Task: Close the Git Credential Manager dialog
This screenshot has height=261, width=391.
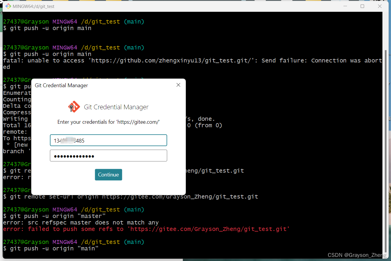Action: 178,85
